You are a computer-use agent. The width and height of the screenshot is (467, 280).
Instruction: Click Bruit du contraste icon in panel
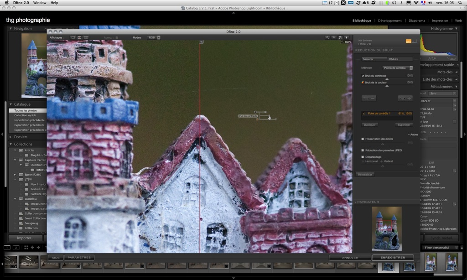click(x=363, y=76)
